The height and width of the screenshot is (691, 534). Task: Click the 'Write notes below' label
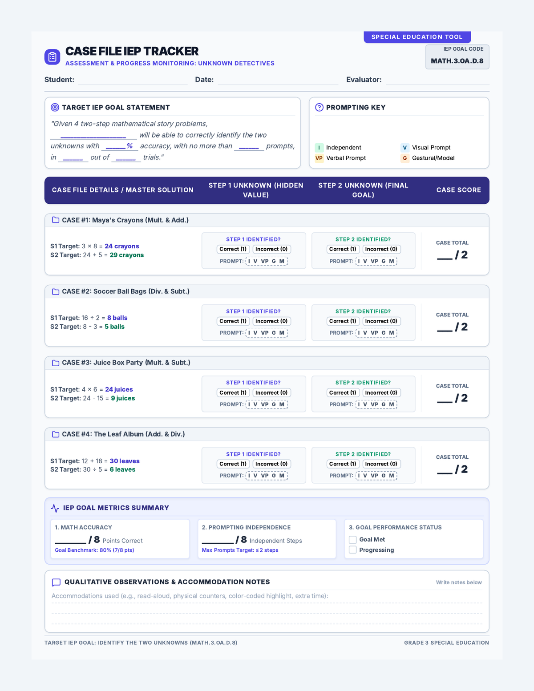[x=459, y=582]
